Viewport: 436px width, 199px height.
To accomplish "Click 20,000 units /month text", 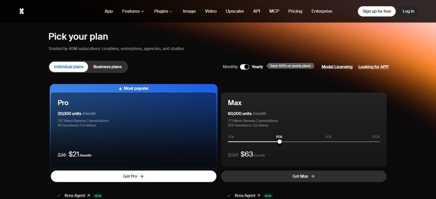I will (77, 114).
